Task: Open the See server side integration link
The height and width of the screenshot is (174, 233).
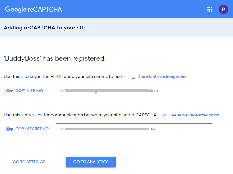Action: [194, 115]
